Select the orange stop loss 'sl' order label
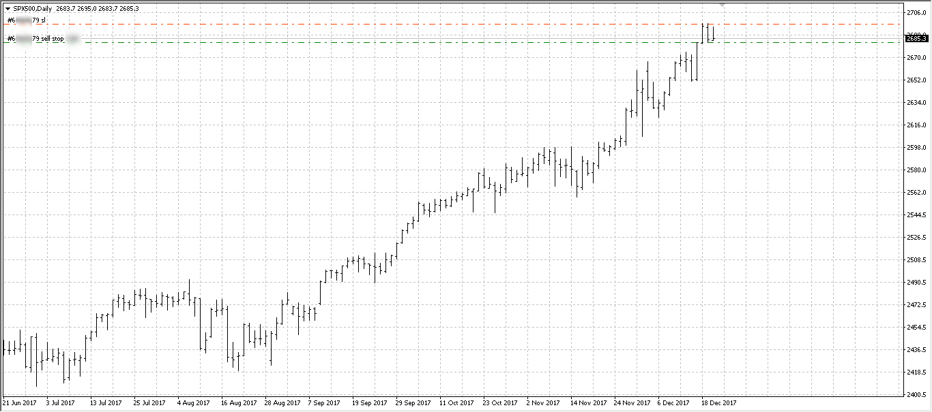Viewport: 932px width, 412px height. 26,20
